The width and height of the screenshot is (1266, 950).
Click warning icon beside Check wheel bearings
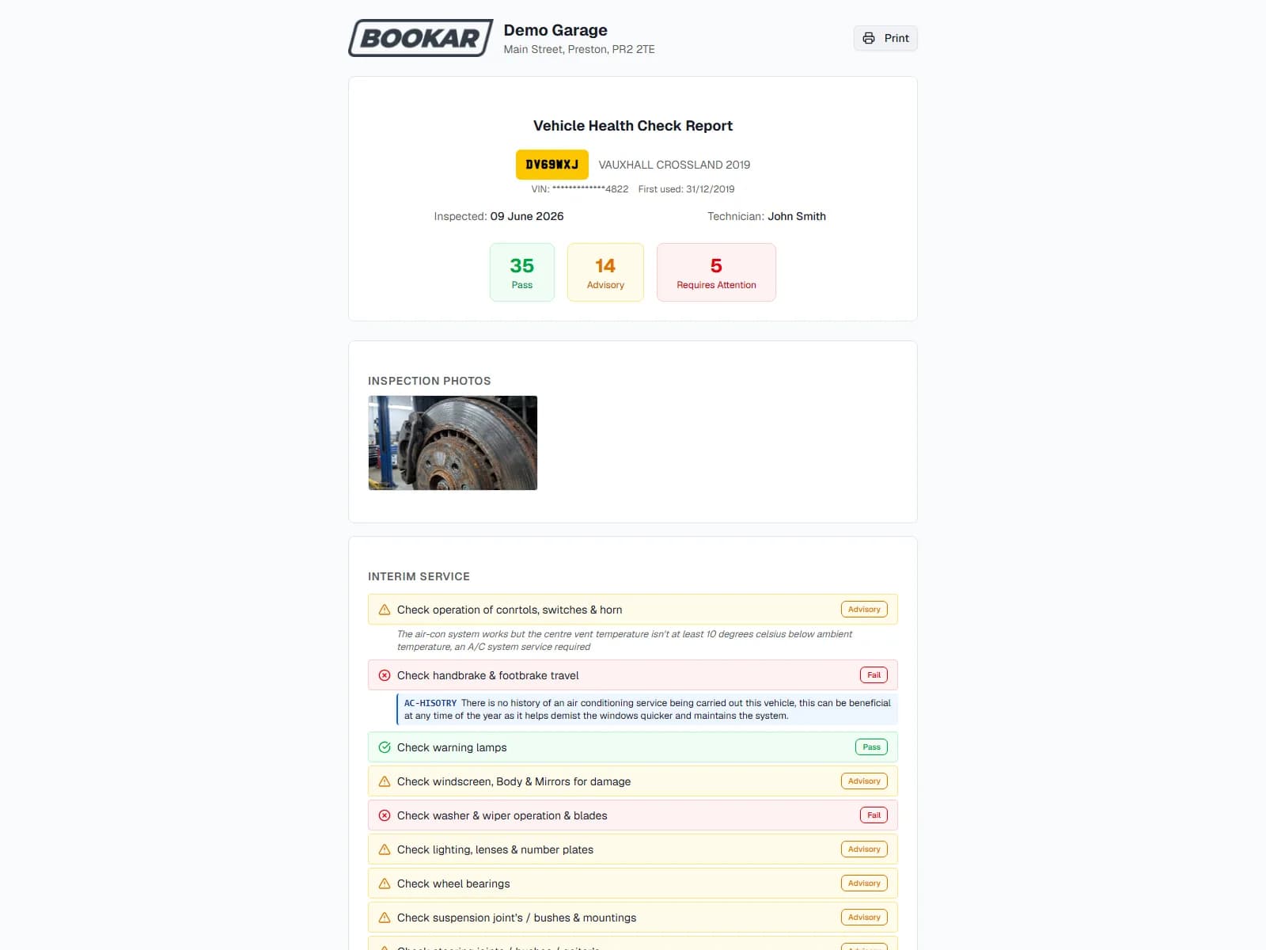point(385,883)
